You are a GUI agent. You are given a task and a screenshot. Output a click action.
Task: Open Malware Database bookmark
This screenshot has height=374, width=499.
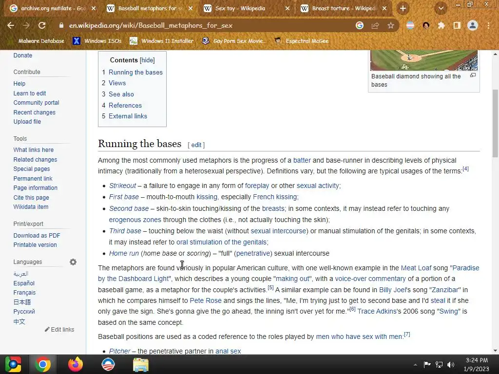click(x=38, y=41)
